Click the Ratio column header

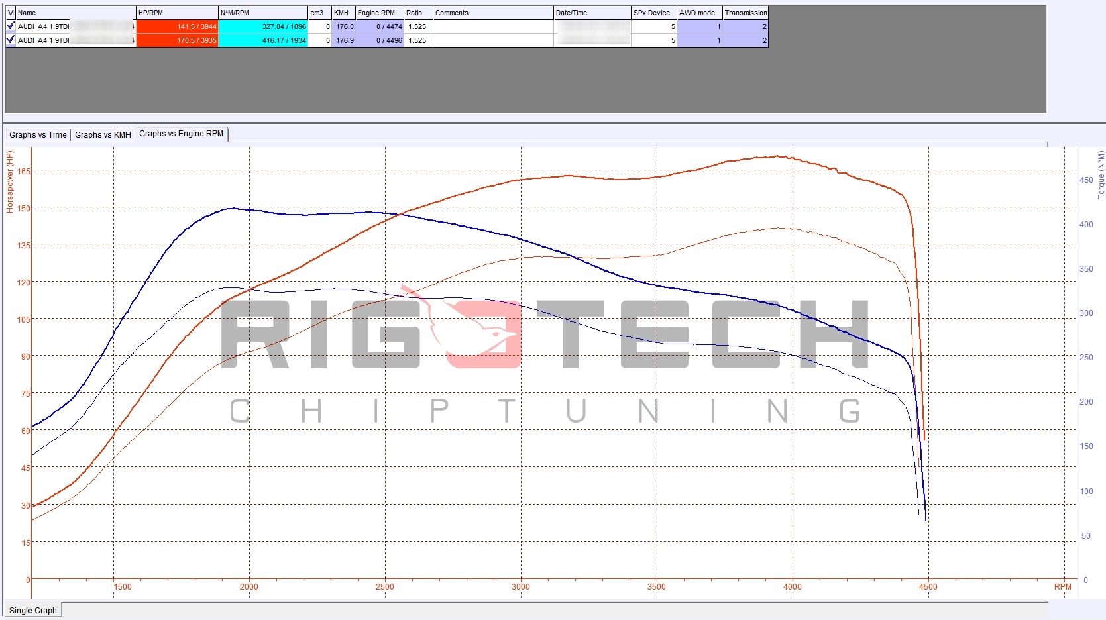click(x=418, y=13)
